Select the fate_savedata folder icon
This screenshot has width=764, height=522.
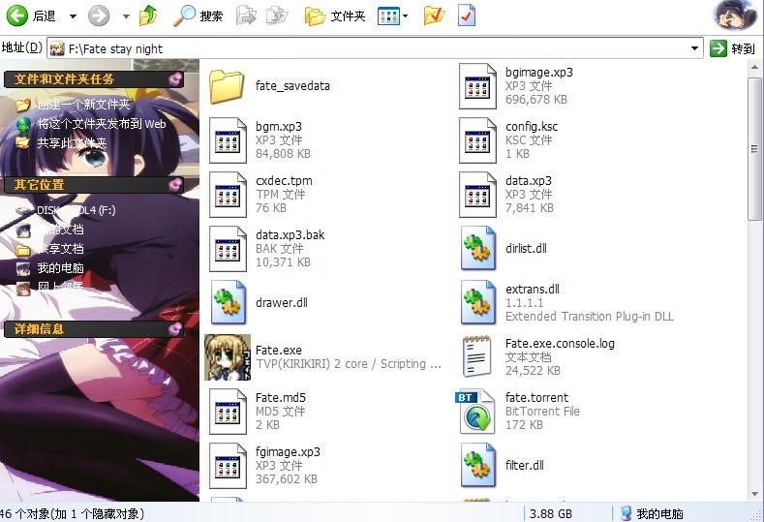tap(227, 86)
